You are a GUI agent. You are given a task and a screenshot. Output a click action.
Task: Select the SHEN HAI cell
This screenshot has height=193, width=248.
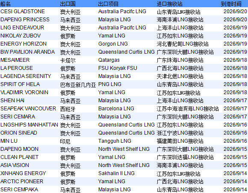point(12,101)
